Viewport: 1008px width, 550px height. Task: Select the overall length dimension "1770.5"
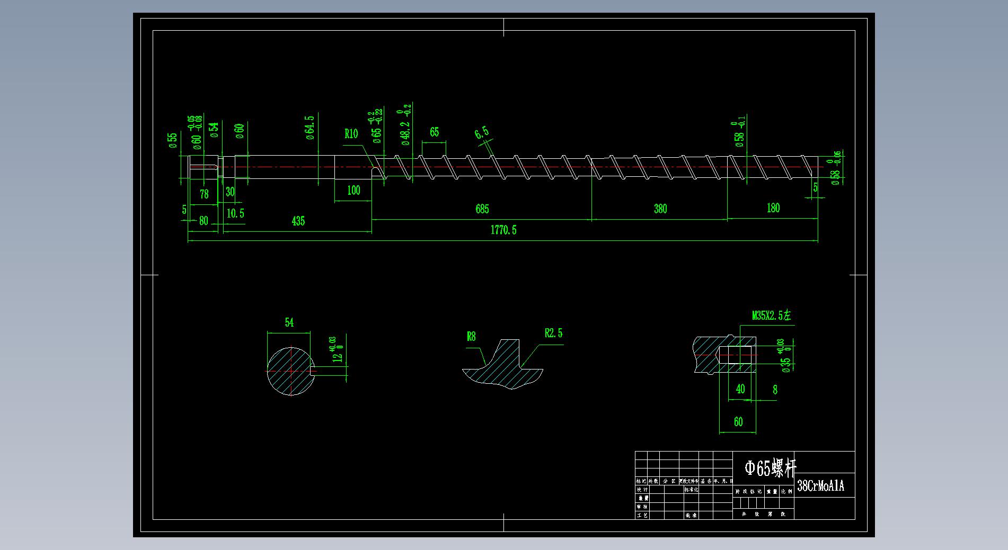(503, 230)
